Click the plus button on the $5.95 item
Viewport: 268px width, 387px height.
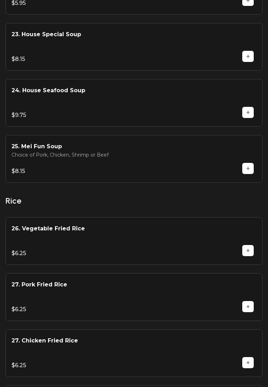(248, 2)
